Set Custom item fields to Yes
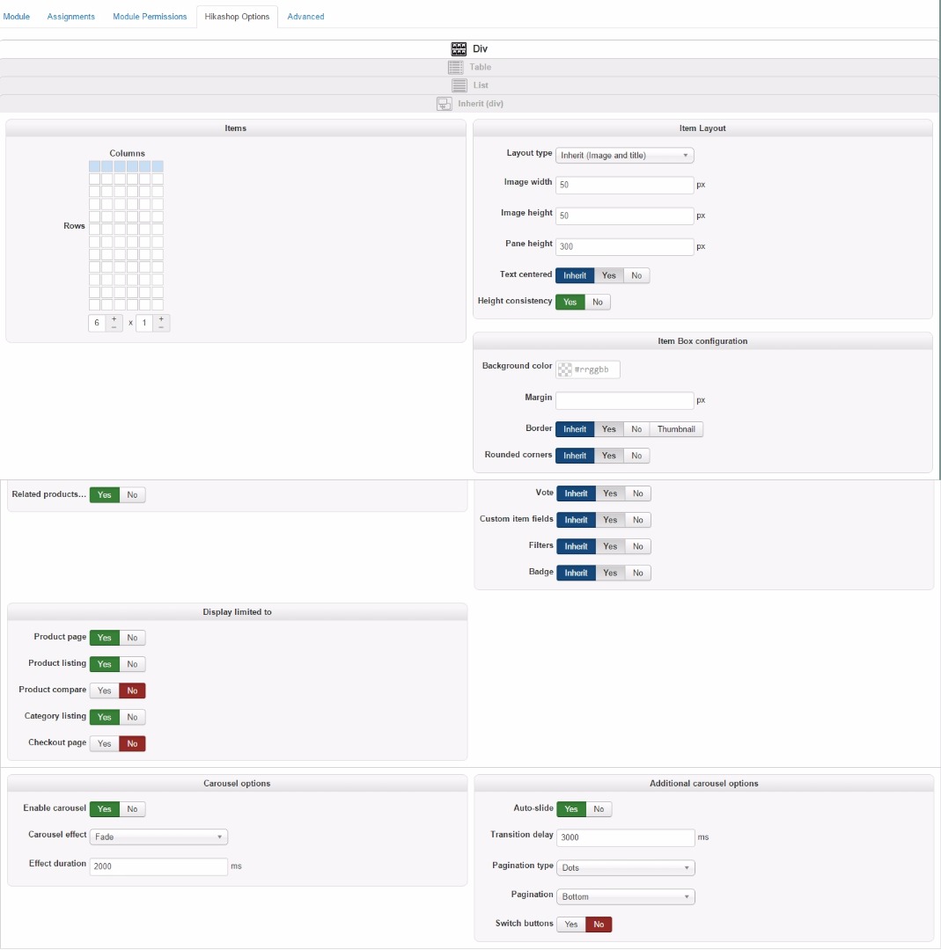Screen dimensions: 941x950 tap(610, 521)
